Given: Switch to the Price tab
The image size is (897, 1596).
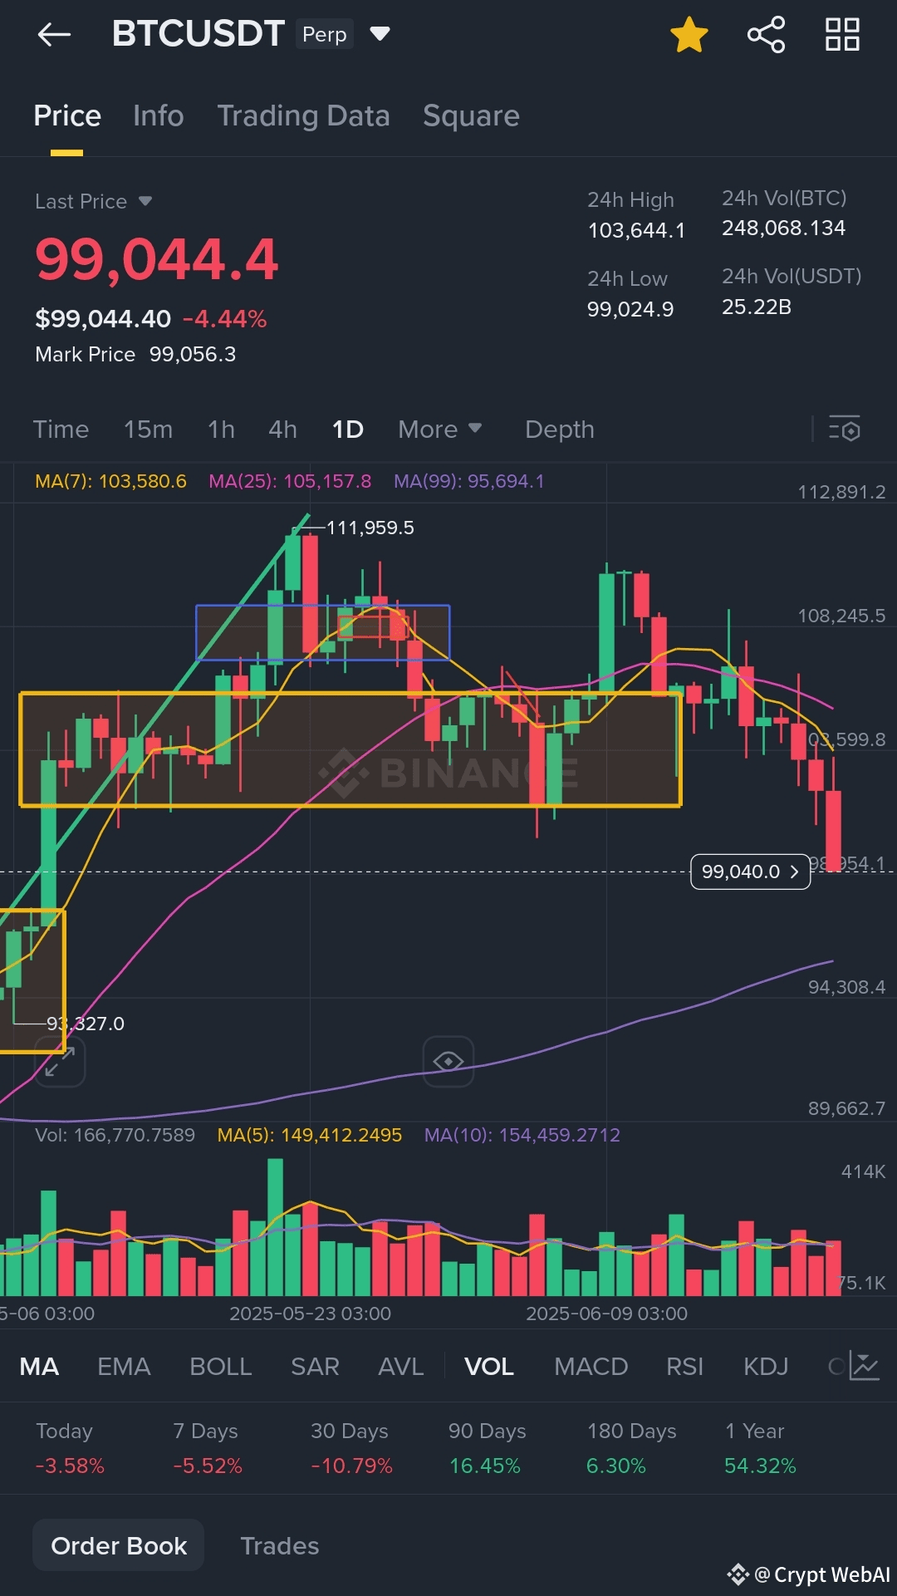Looking at the screenshot, I should [x=67, y=116].
